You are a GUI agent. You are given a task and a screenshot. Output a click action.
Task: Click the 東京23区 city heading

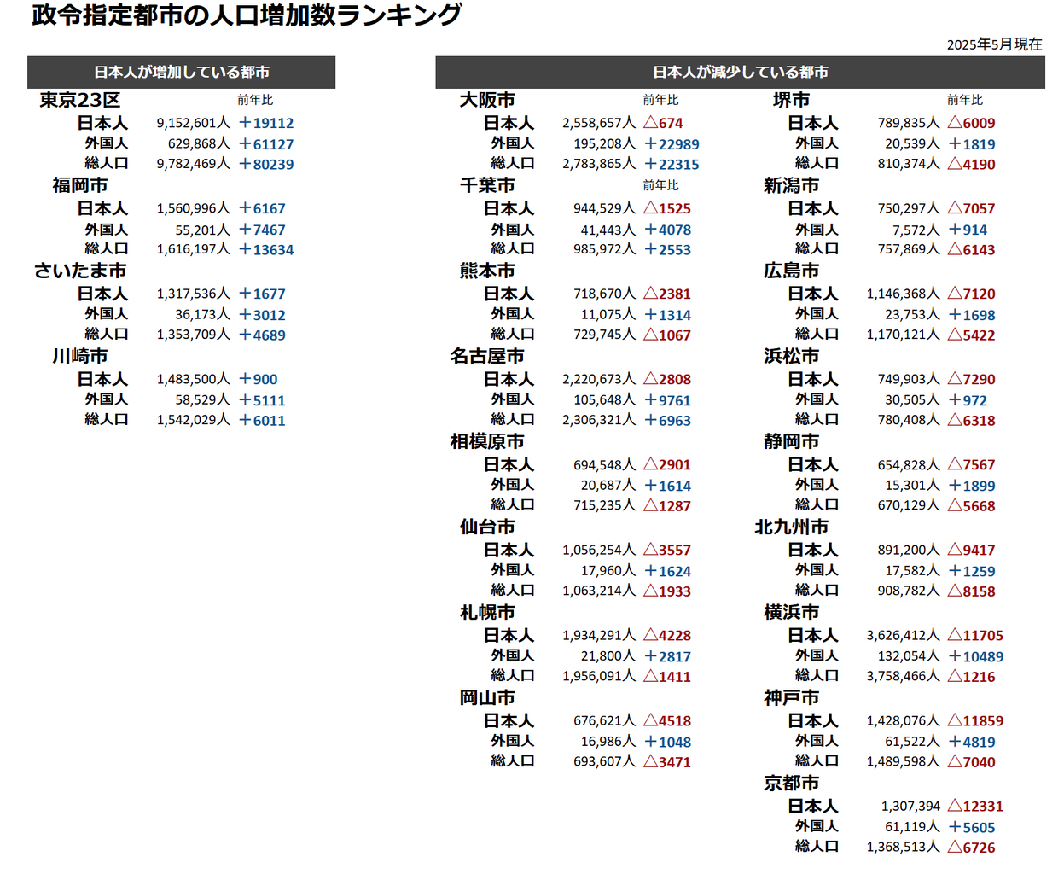(80, 100)
